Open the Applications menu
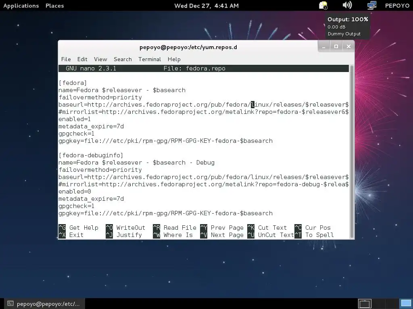Screen dimensions: 413x309 pos(21,6)
